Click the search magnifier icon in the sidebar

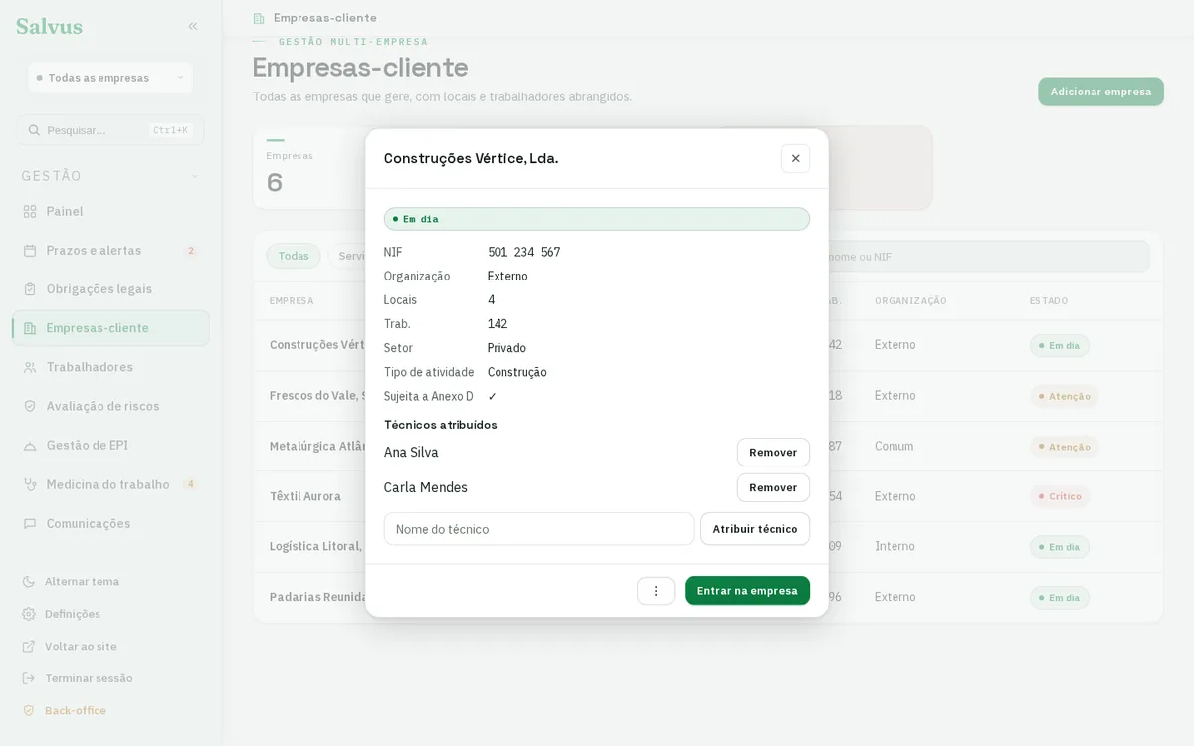34,130
